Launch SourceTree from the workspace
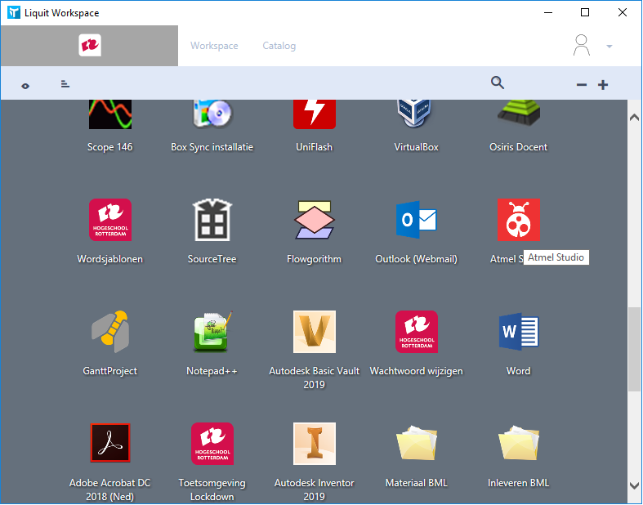Screen dimensions: 643x505 pyautogui.click(x=212, y=220)
